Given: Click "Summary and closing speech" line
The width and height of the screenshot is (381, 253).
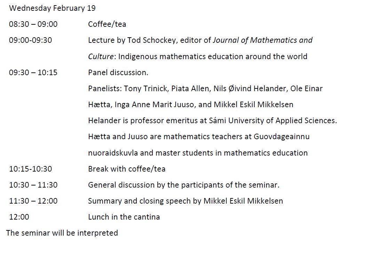Looking at the screenshot, I should [185, 201].
